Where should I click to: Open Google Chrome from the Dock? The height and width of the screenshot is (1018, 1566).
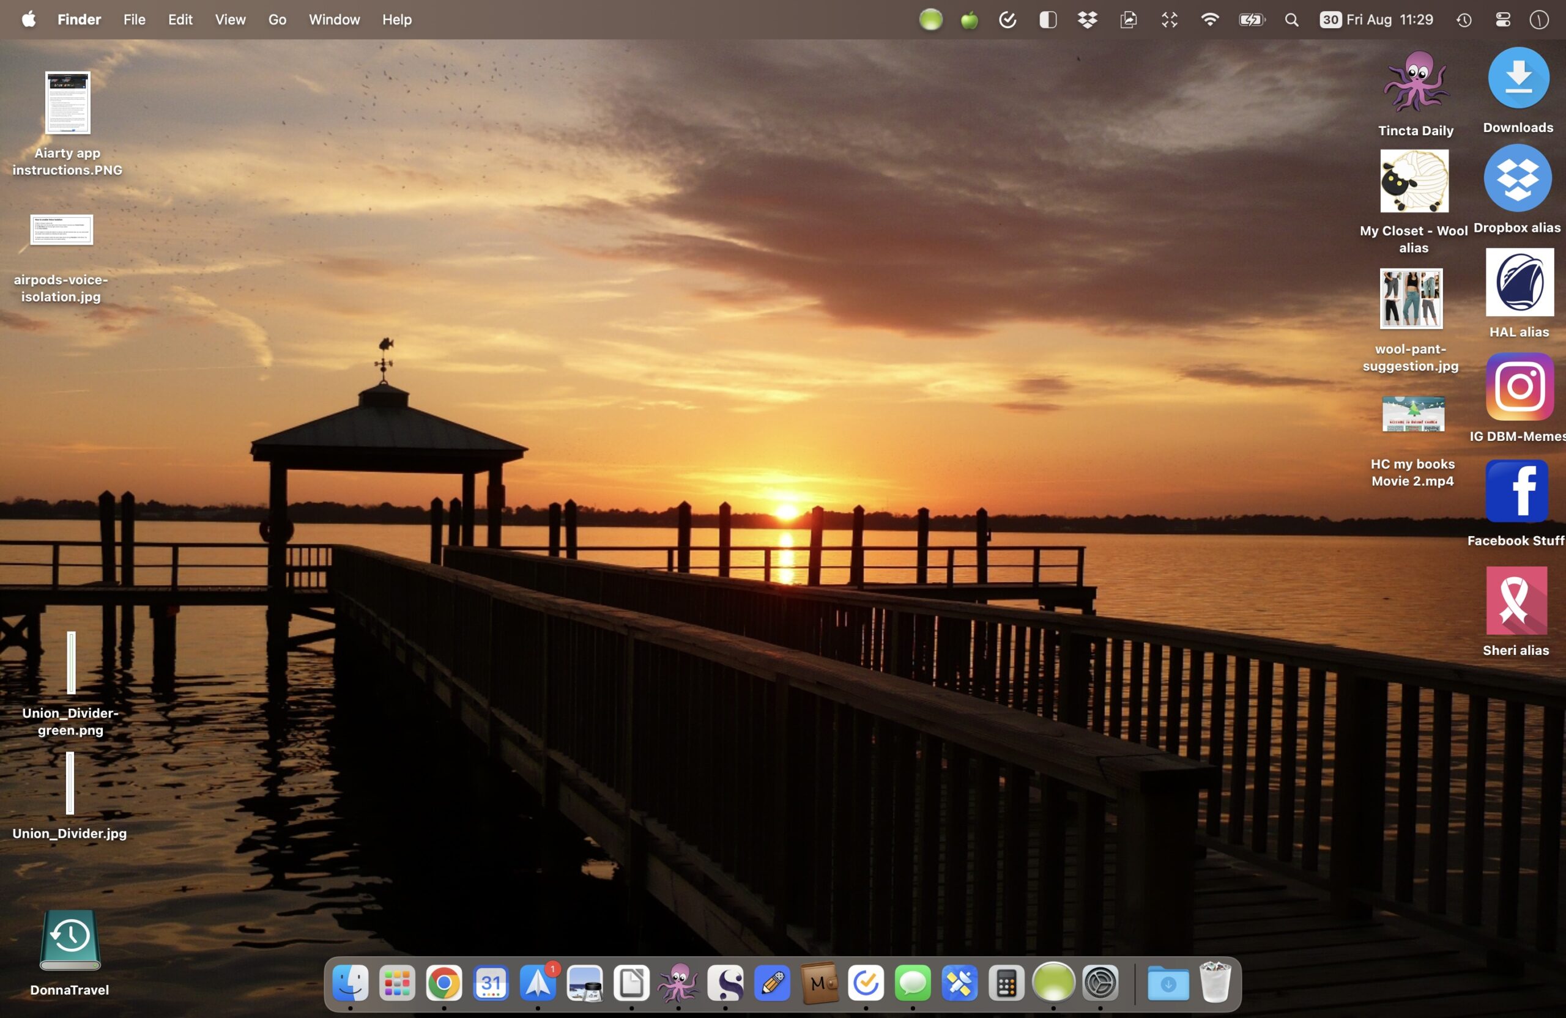tap(445, 984)
